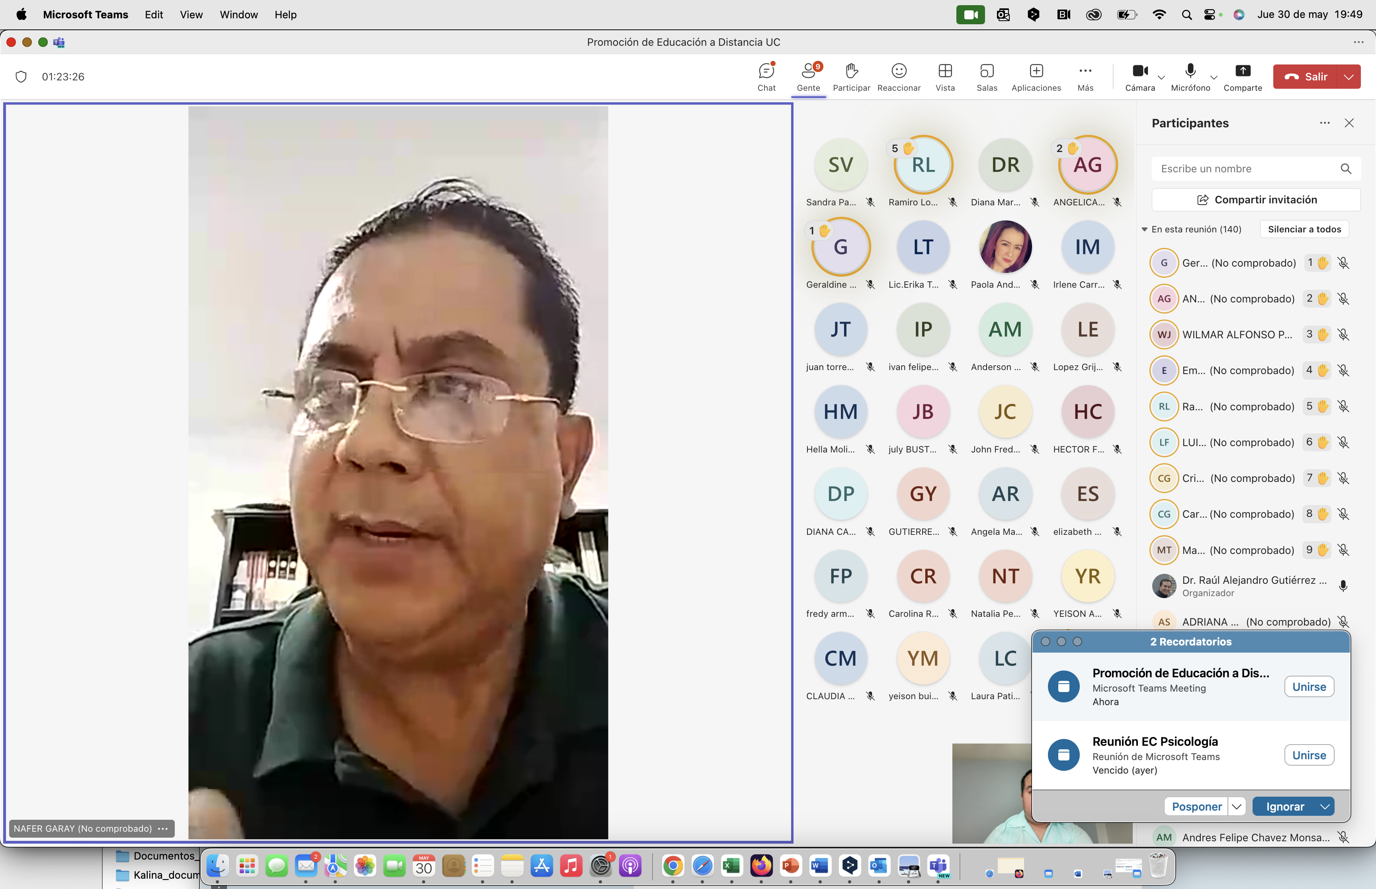Open View menu in menu bar
The width and height of the screenshot is (1376, 889).
click(x=191, y=14)
